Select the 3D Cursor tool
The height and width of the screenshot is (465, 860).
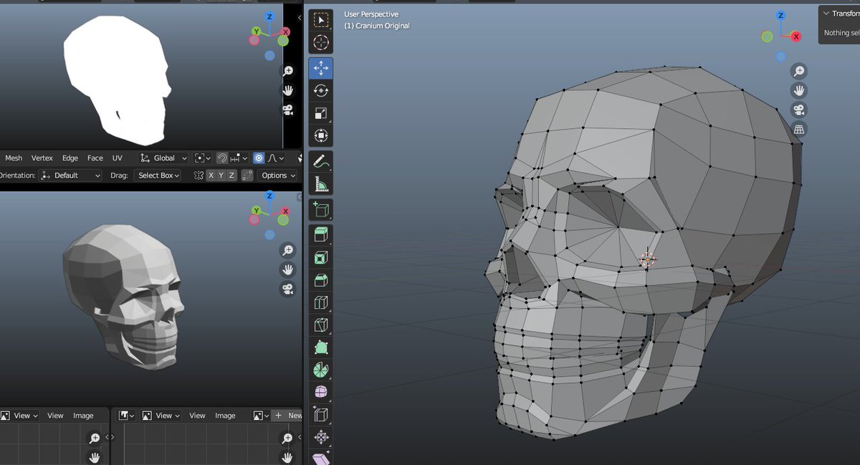pyautogui.click(x=321, y=42)
